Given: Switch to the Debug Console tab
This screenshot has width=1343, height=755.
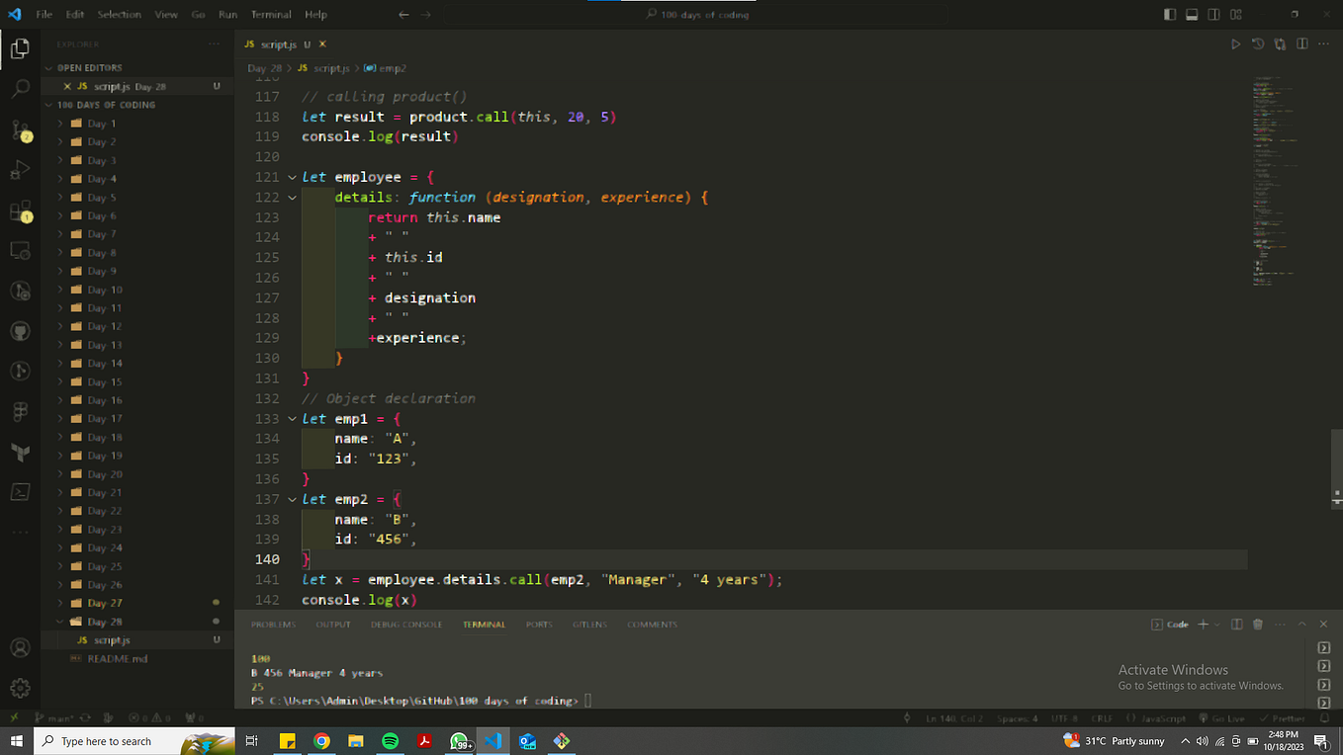Looking at the screenshot, I should pyautogui.click(x=406, y=625).
